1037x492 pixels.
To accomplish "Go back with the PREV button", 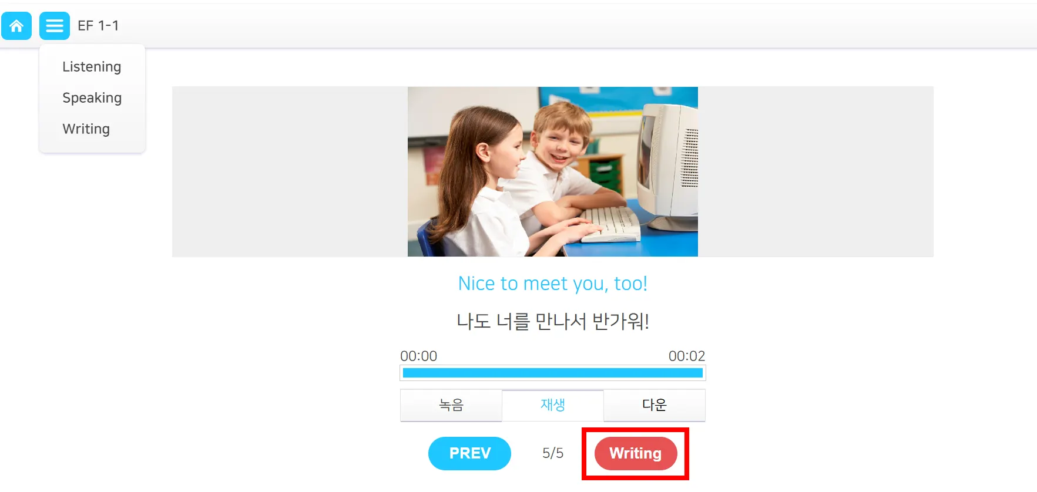I will pyautogui.click(x=469, y=453).
